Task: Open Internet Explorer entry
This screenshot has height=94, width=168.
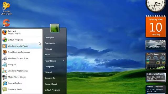Action: 22,83
